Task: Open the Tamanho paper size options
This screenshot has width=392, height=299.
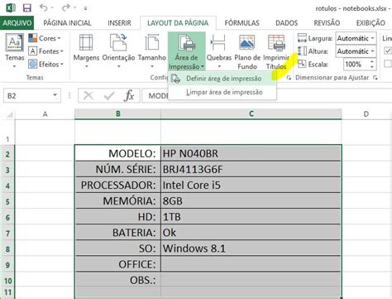Action: pyautogui.click(x=152, y=51)
